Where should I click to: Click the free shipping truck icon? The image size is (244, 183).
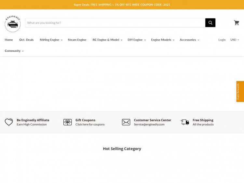(x=185, y=122)
